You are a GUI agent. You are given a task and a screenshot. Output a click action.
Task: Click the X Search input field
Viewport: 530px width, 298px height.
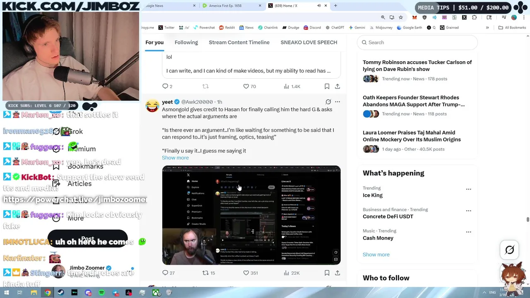coord(417,42)
